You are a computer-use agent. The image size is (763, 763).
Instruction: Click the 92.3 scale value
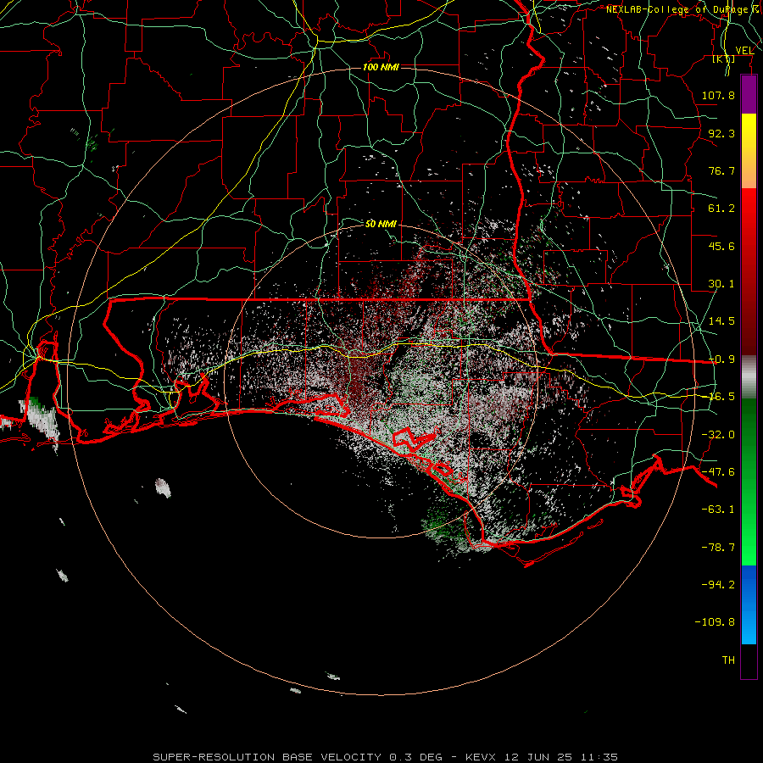(721, 133)
